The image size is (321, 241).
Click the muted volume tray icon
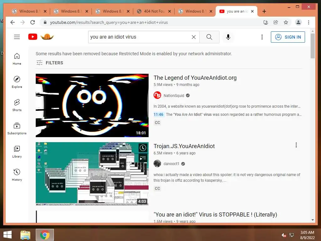(284, 235)
